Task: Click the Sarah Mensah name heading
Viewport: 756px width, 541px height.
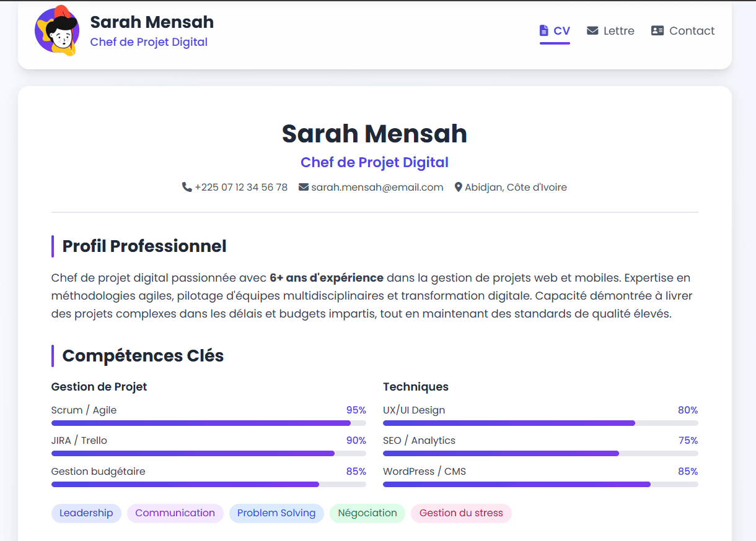Action: click(x=374, y=134)
